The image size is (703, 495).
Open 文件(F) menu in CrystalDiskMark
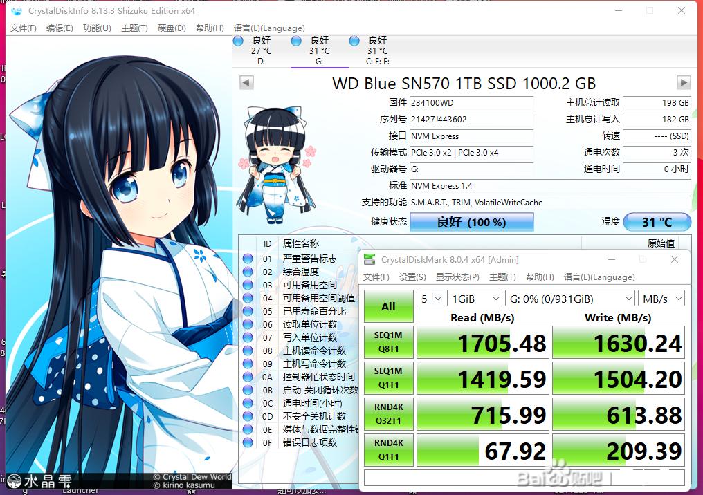tap(376, 277)
